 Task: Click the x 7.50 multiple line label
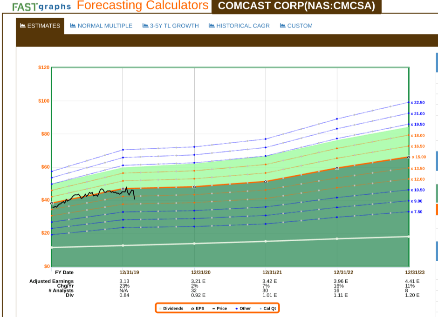tap(417, 212)
